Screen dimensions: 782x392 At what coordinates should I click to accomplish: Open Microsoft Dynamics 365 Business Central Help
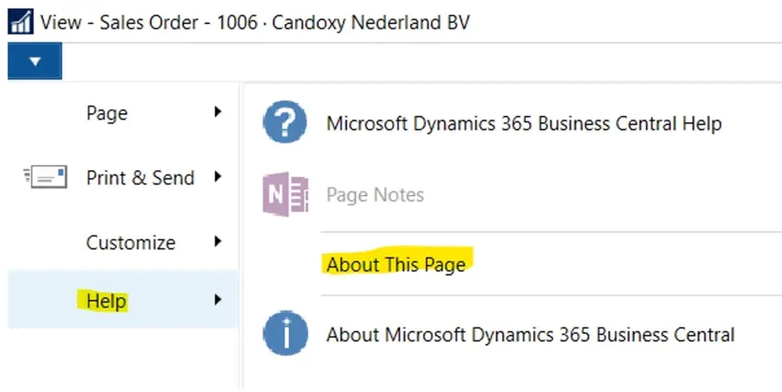(523, 123)
